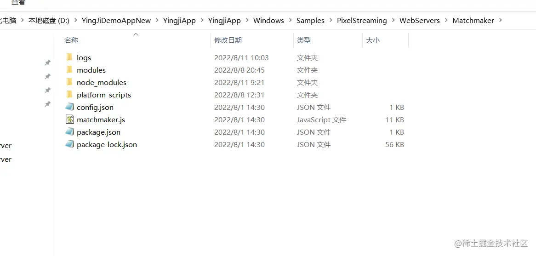Open the 查看 ribbon tab
Image resolution: width=536 pixels, height=256 pixels.
click(18, 2)
